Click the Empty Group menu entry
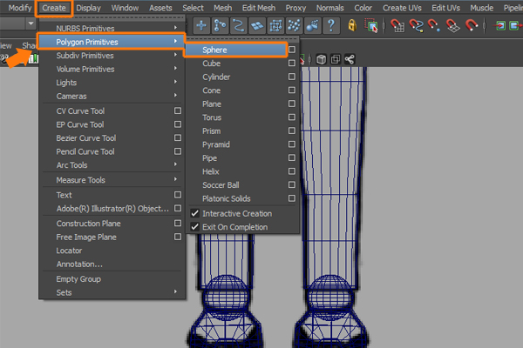523x348 pixels. click(78, 279)
